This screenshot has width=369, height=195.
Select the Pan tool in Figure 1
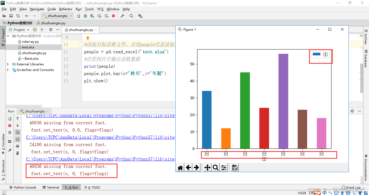[x=207, y=168]
